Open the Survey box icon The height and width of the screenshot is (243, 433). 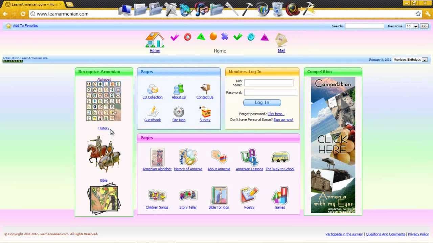205,112
